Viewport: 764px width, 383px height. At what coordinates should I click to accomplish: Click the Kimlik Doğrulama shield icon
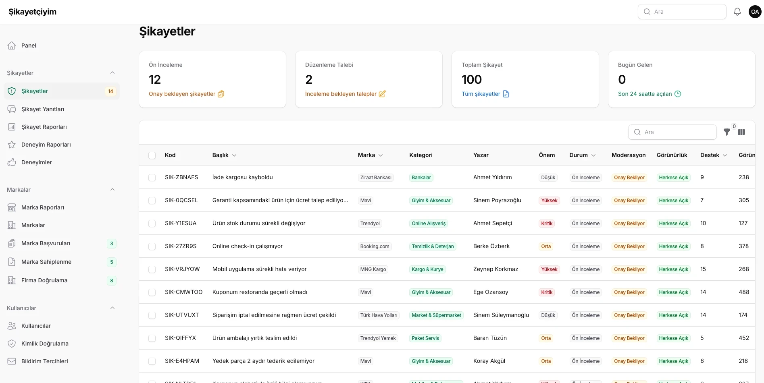coord(12,344)
